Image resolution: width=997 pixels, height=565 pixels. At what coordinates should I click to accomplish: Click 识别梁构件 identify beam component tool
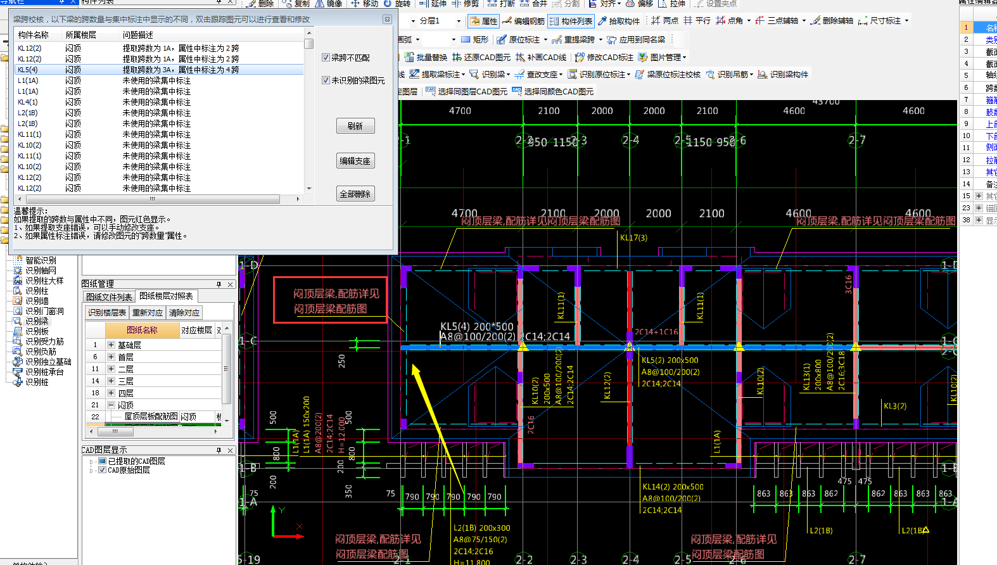point(783,75)
